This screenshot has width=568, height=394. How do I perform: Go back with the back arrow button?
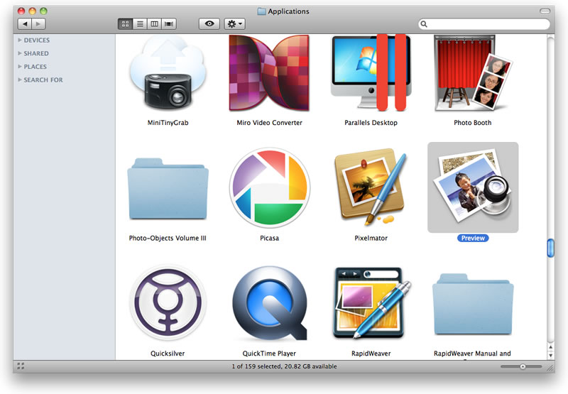[25, 23]
